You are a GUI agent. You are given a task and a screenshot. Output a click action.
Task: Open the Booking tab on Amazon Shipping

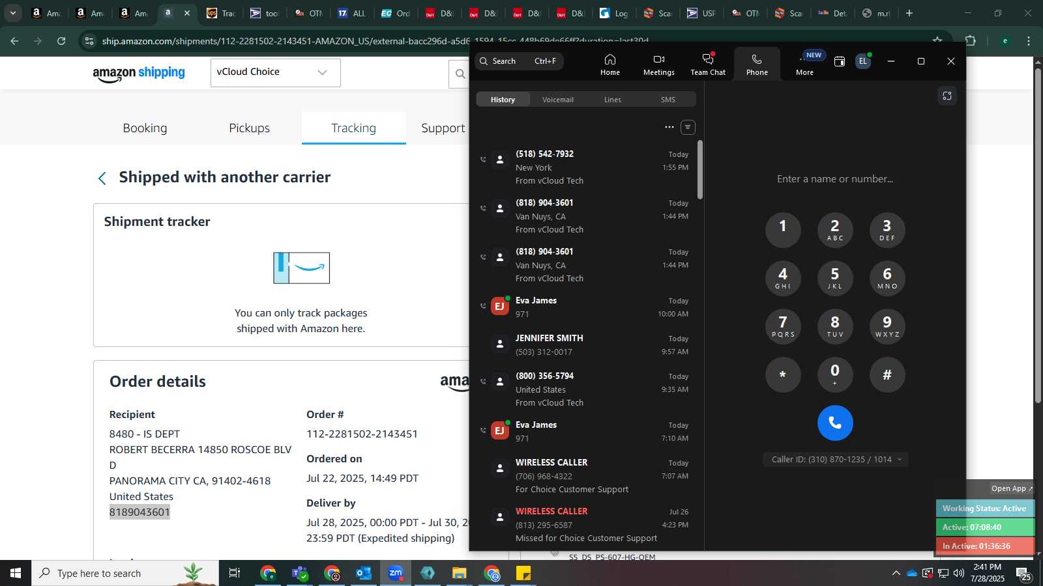tap(145, 128)
